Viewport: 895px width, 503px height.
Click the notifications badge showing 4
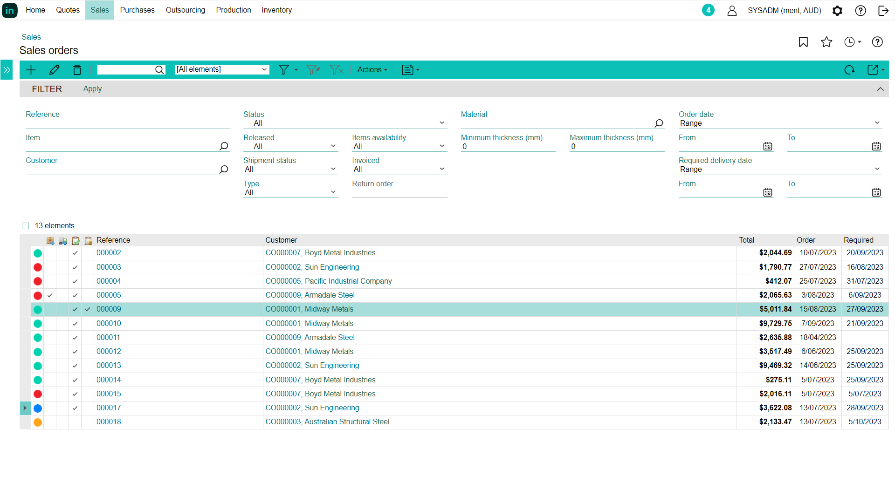point(708,10)
